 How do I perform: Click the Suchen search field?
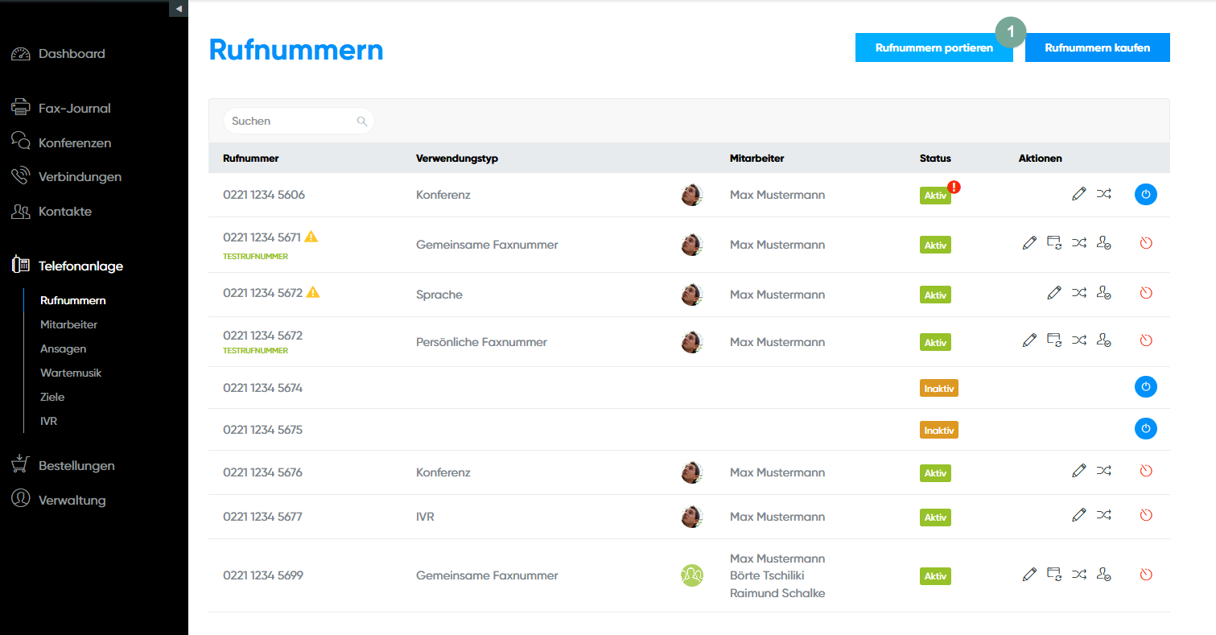tap(292, 121)
